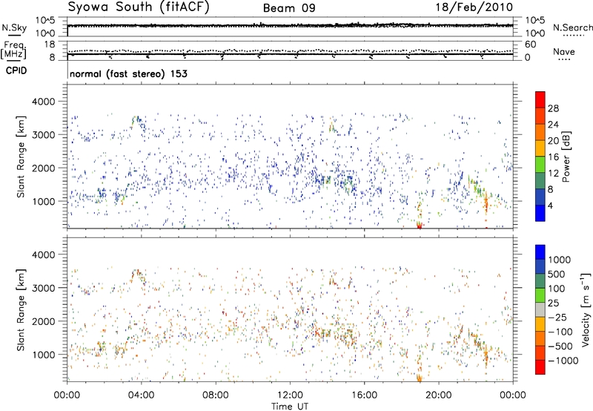Click the '60' Nave axis tick
Viewport: 593px width, 411px height.
point(530,45)
